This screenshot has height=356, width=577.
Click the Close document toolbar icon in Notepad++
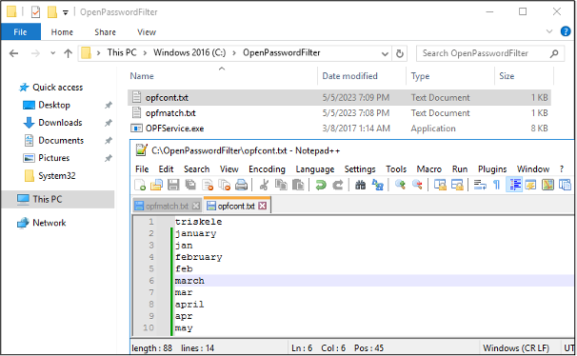tap(208, 185)
